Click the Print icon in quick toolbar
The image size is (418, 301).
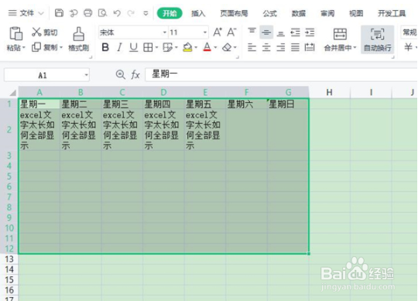[88, 13]
